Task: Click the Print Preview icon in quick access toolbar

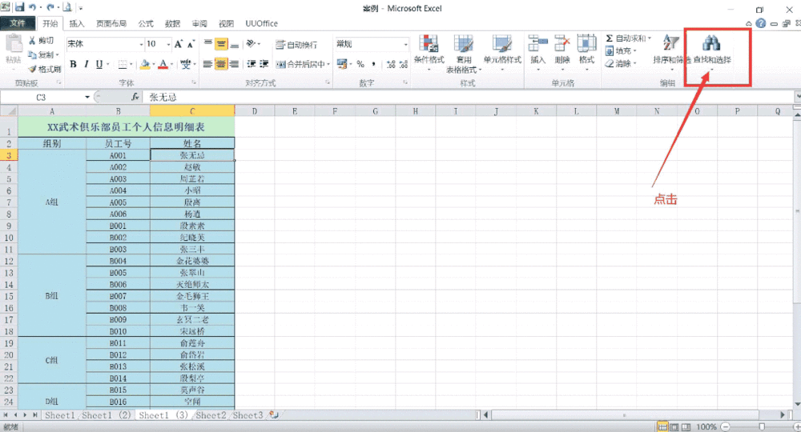Action: coord(67,7)
